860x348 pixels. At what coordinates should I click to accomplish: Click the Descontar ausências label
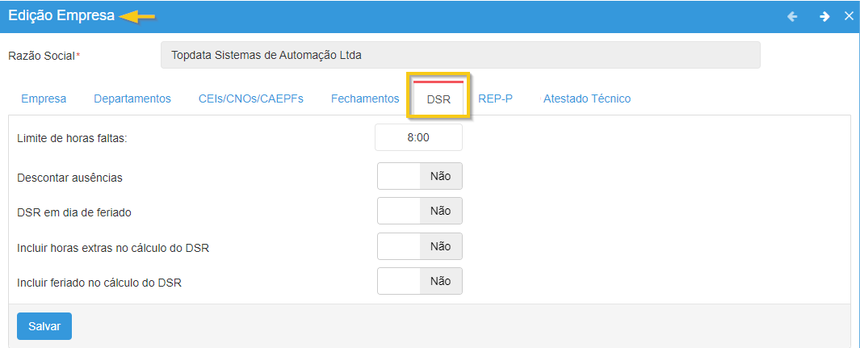pyautogui.click(x=69, y=176)
